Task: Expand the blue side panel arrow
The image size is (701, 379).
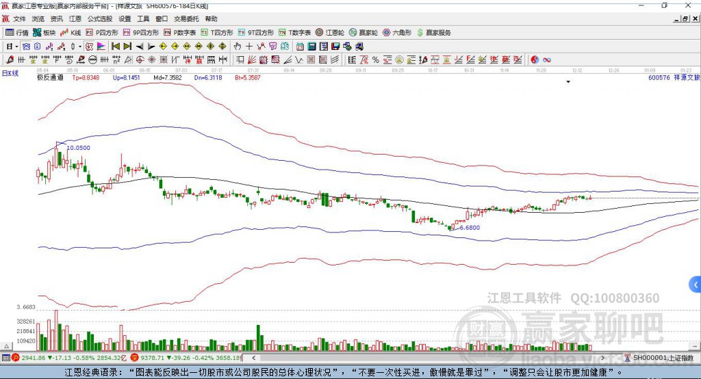Action: click(x=696, y=285)
